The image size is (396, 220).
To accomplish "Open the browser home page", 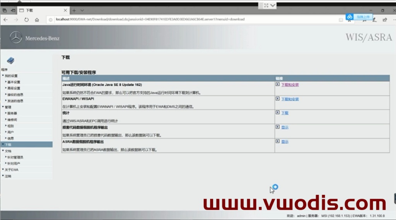I will 37,20.
